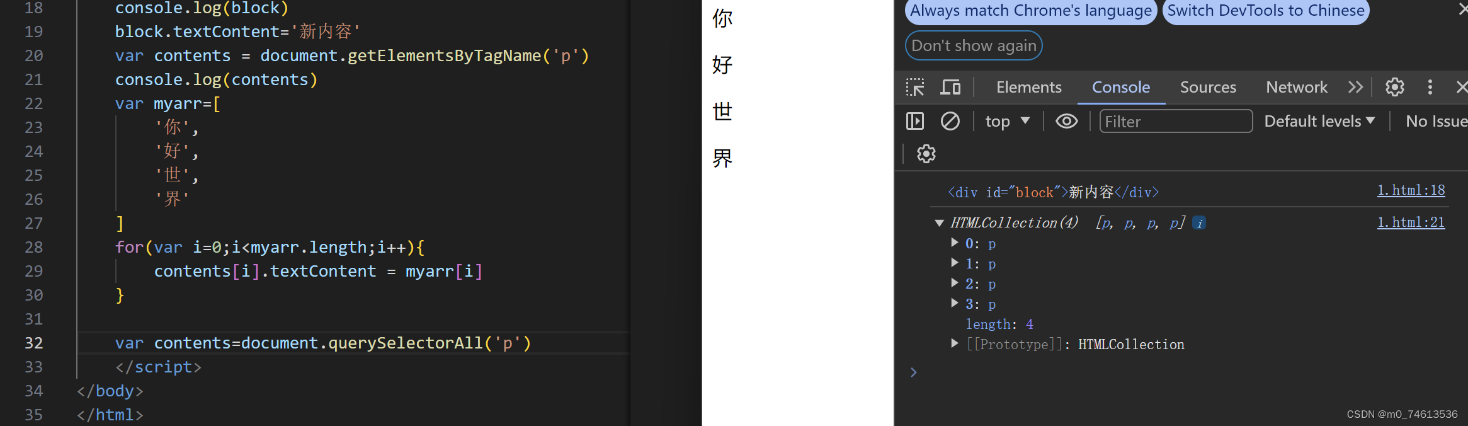The width and height of the screenshot is (1468, 426).
Task: Clear the console with the ban icon
Action: tap(950, 121)
